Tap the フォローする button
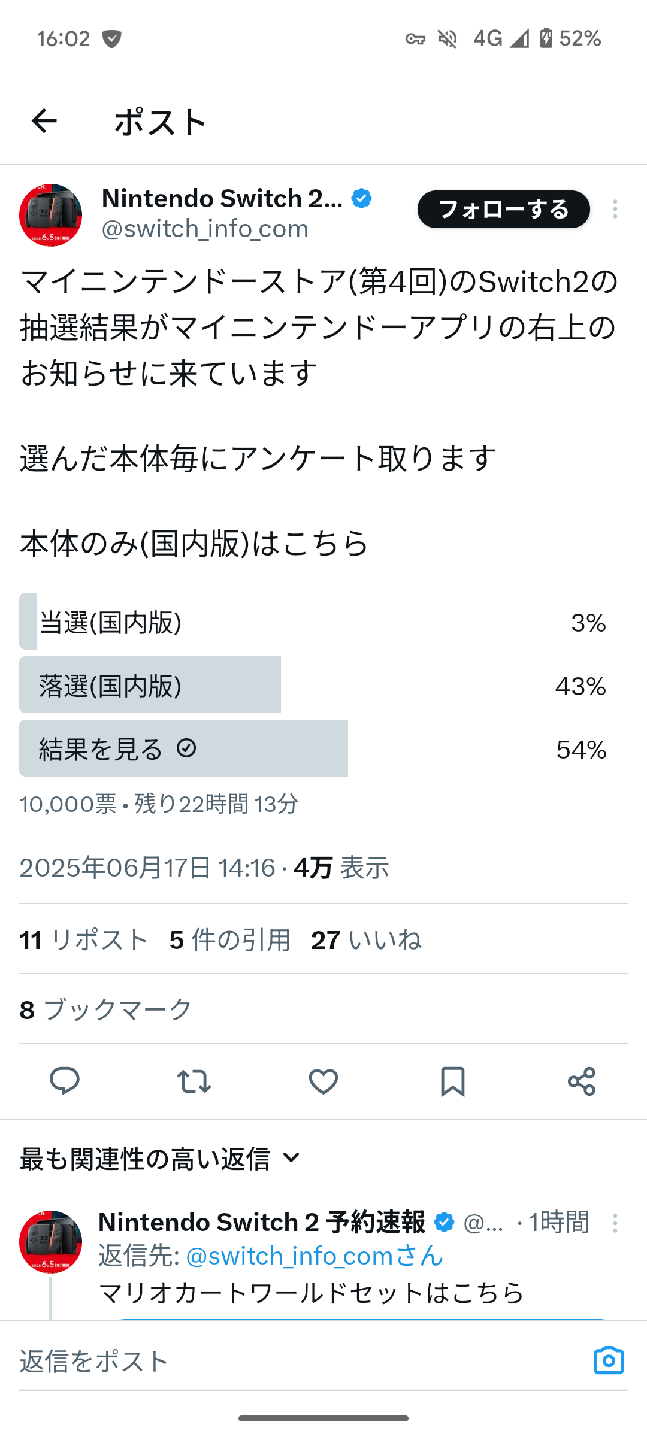Image resolution: width=647 pixels, height=1437 pixels. (504, 209)
